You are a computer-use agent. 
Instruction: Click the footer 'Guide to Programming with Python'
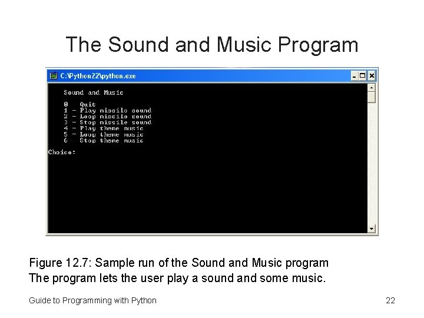click(x=93, y=300)
